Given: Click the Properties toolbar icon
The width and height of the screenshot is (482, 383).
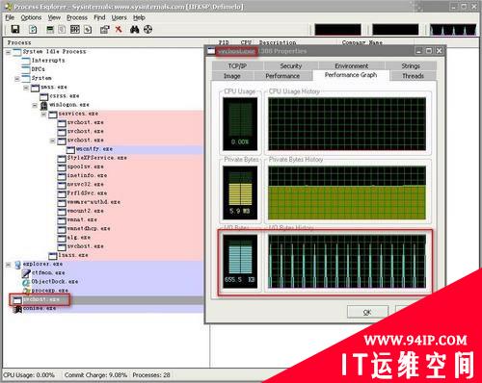Looking at the screenshot, I should pos(104,30).
